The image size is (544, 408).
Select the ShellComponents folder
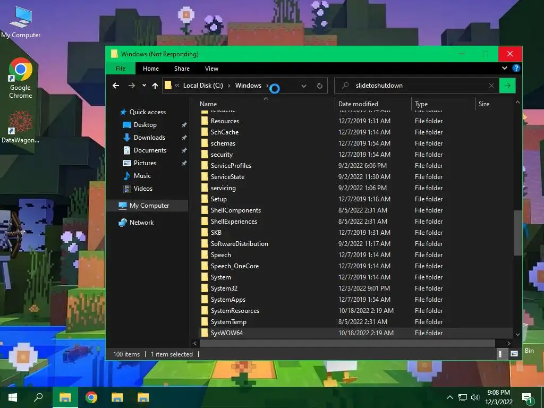click(235, 210)
